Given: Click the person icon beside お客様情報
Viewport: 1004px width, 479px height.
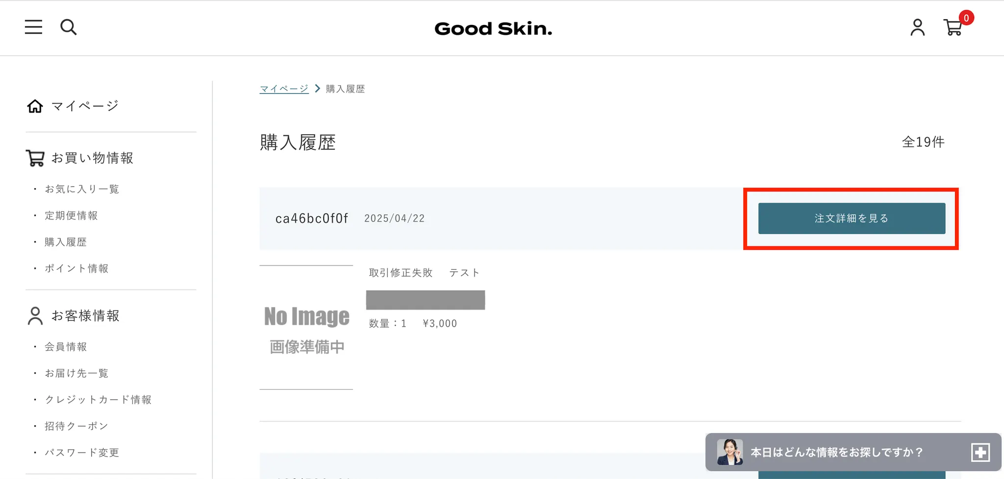Looking at the screenshot, I should [x=35, y=316].
